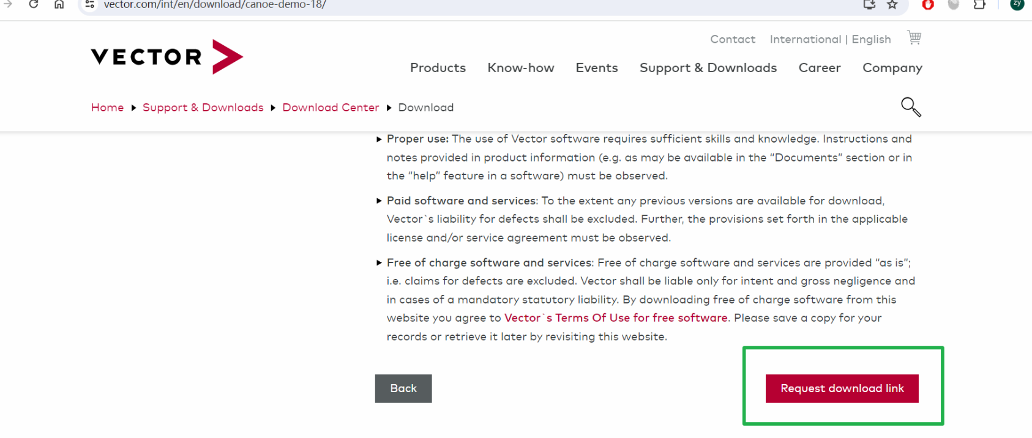1032x438 pixels.
Task: Open site search magnifier icon
Action: click(x=911, y=107)
